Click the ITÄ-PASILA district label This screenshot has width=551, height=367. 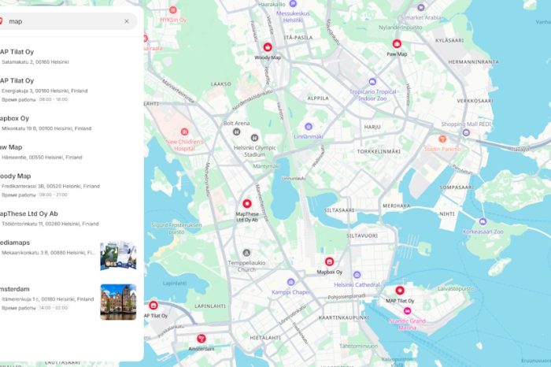pyautogui.click(x=298, y=37)
